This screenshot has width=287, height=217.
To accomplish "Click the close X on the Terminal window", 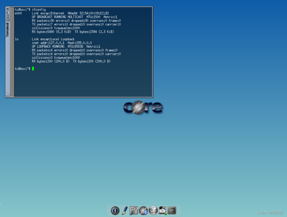I will click(8, 9).
